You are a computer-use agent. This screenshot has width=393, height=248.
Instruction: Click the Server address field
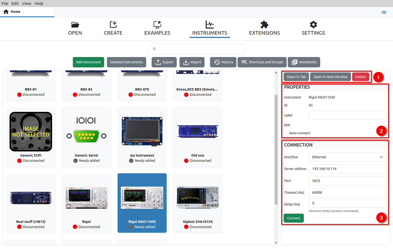coord(348,169)
